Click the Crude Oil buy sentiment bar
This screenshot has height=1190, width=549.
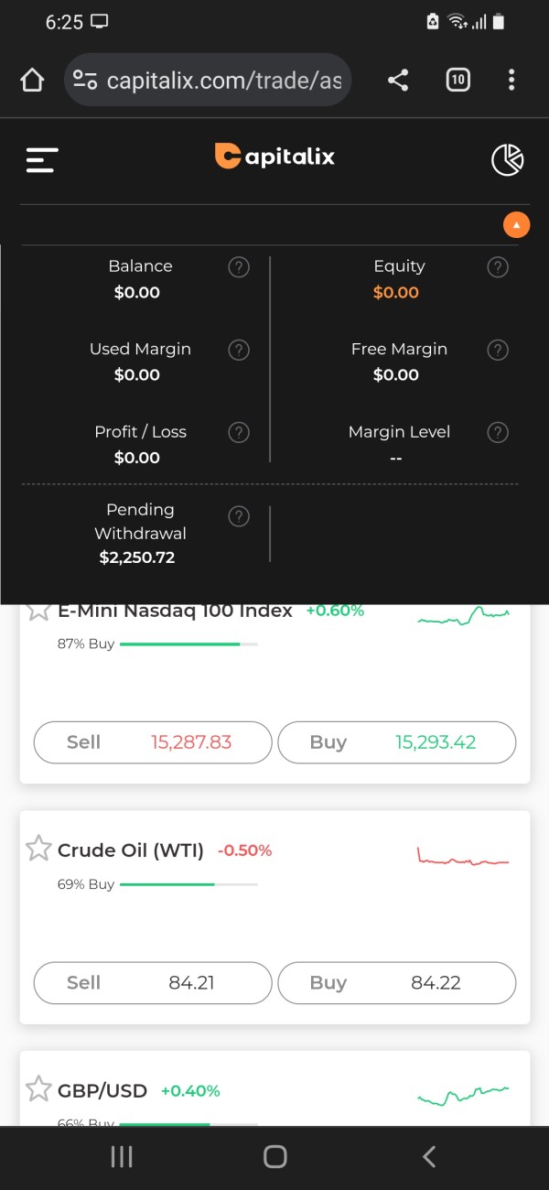pyautogui.click(x=188, y=884)
